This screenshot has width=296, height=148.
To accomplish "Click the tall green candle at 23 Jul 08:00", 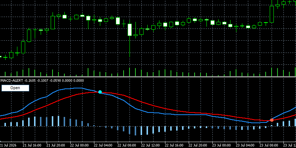I will pyautogui.click(x=272, y=14).
